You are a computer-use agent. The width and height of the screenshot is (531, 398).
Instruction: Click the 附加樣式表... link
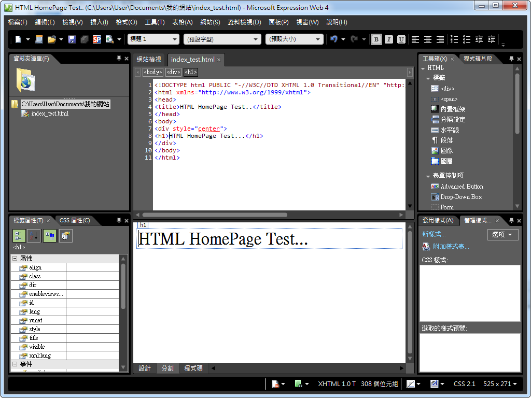coord(451,247)
